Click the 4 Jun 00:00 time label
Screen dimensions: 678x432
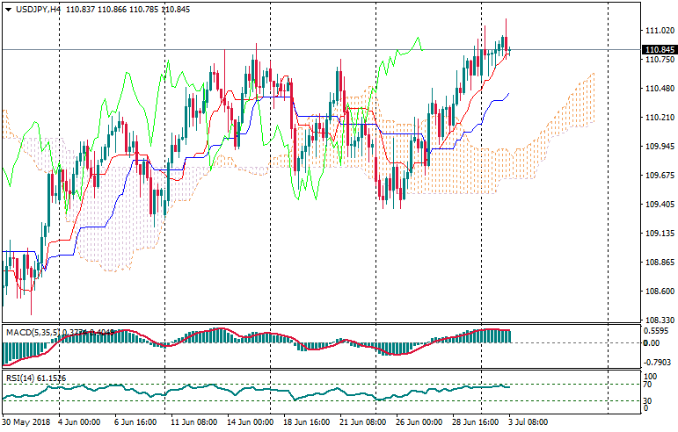tap(80, 423)
